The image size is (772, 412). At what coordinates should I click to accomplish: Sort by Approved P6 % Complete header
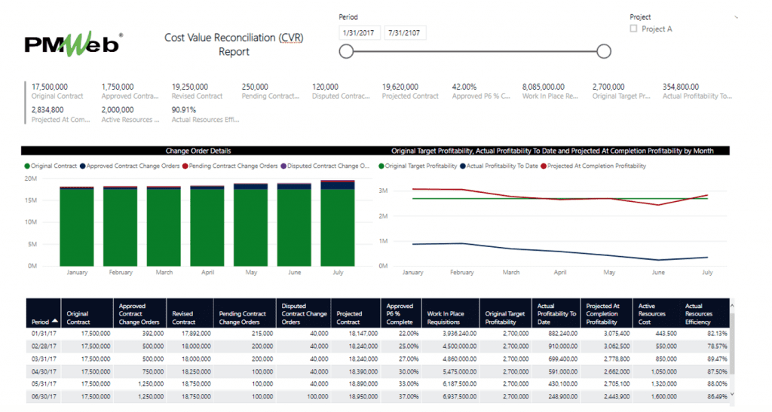click(x=401, y=313)
